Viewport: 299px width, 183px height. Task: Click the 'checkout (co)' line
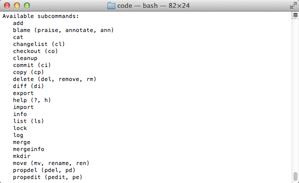35,51
